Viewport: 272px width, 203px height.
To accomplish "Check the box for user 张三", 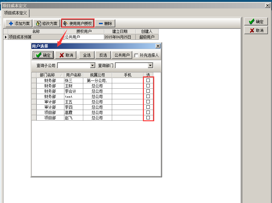I will pyautogui.click(x=148, y=81).
